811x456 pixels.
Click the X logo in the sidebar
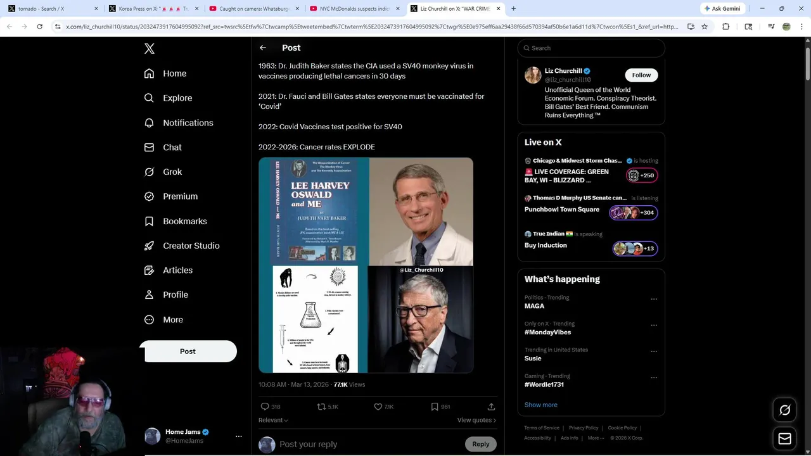pyautogui.click(x=150, y=49)
